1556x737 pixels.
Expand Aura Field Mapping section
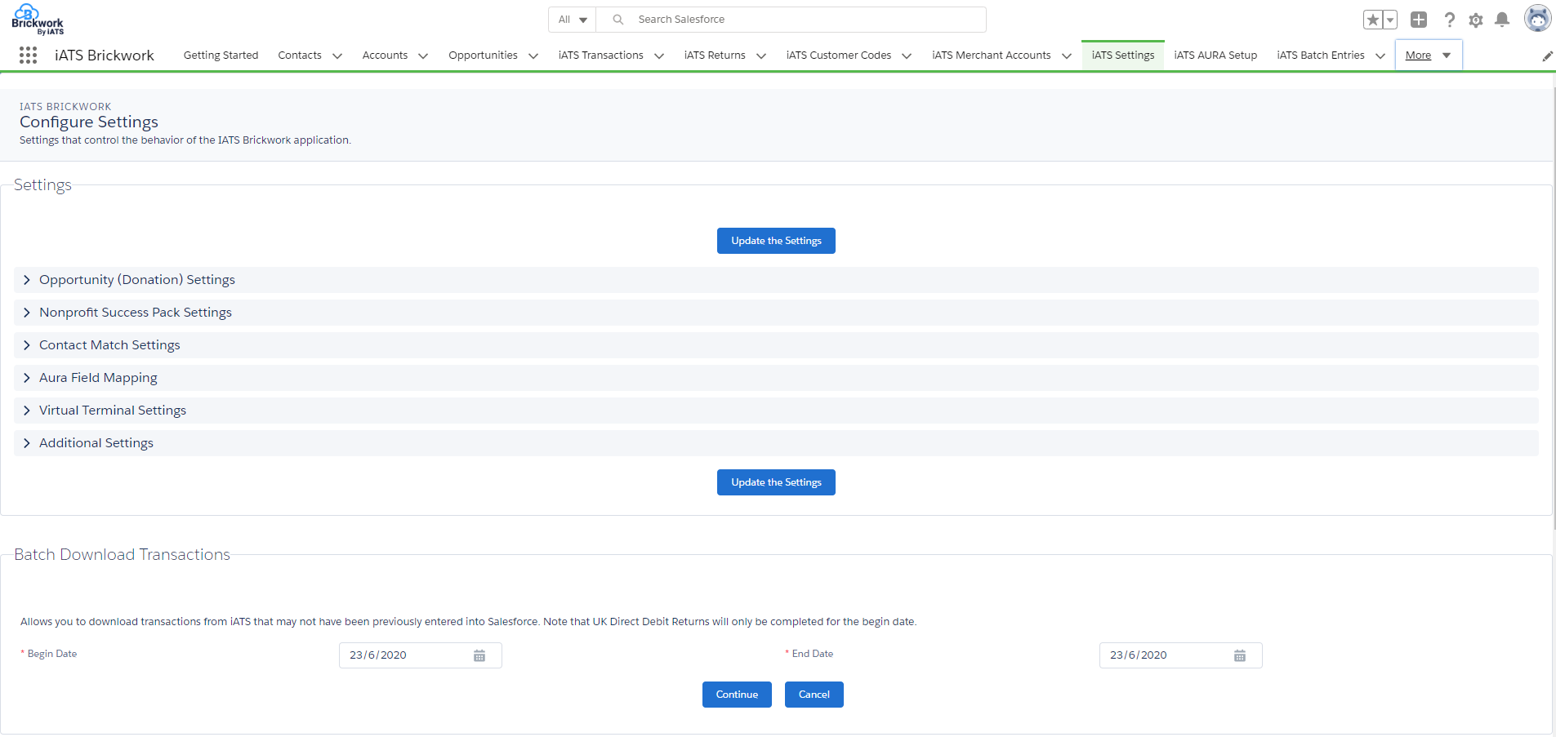point(776,378)
